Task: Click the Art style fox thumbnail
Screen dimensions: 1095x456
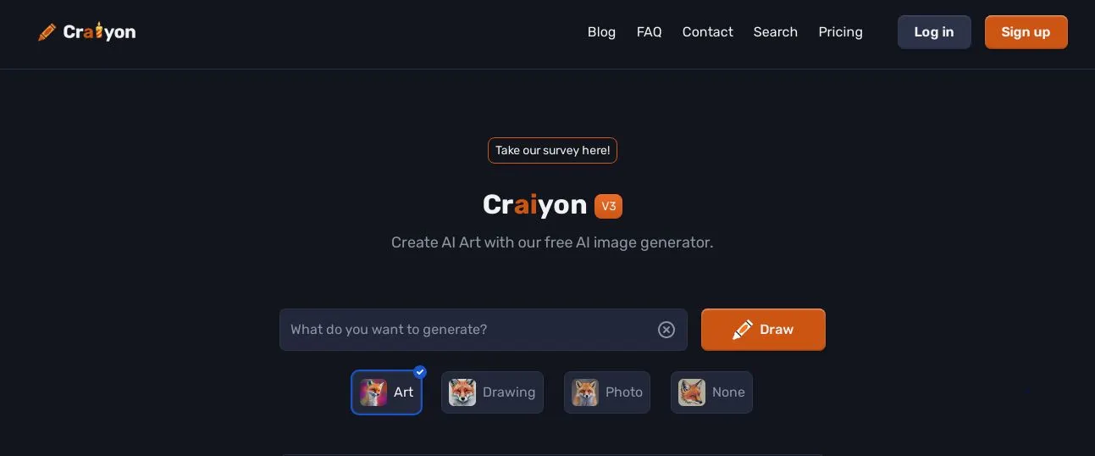Action: (x=373, y=392)
